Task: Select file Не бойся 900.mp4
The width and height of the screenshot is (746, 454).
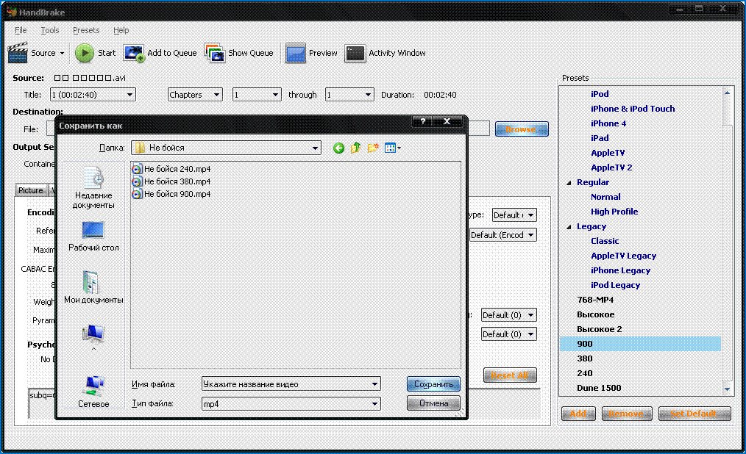Action: [x=171, y=194]
